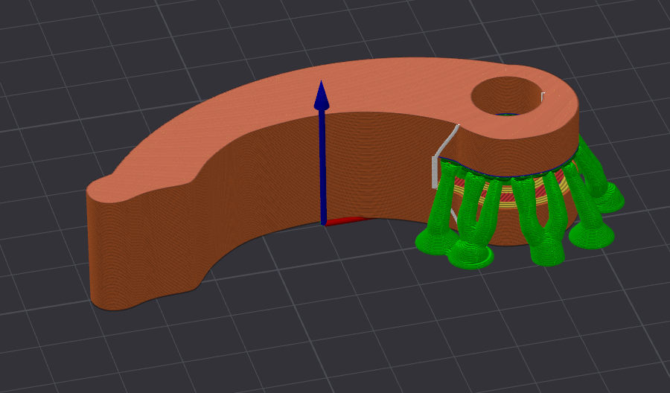Click the blue Z-axis arrowhead

point(322,95)
